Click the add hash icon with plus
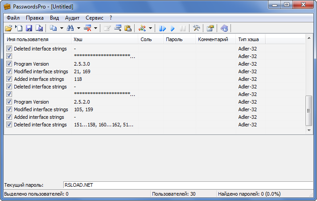The width and height of the screenshot is (317, 201). (x=118, y=28)
